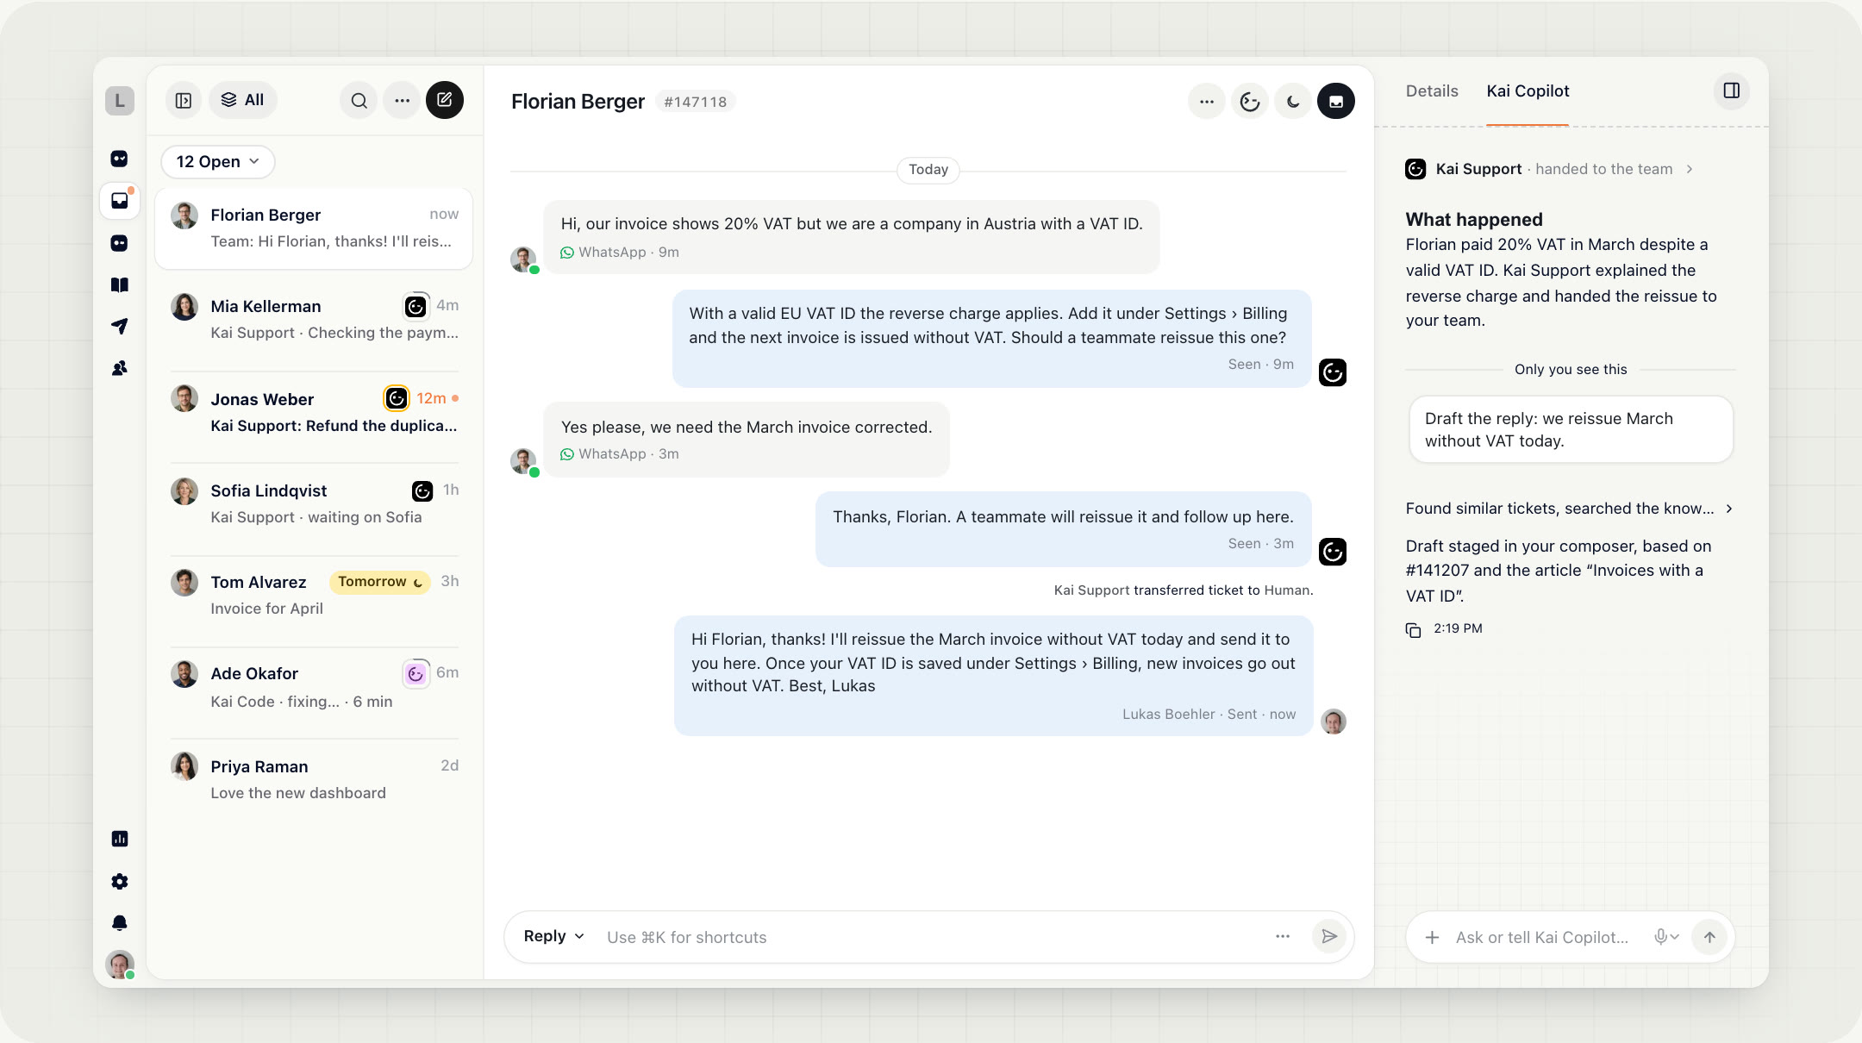Click Kai Code icon on Ade Okafor row

(416, 673)
